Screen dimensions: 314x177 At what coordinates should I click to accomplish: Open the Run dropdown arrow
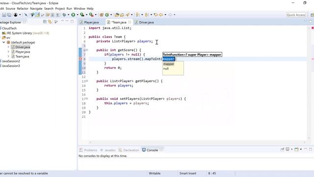(78, 15)
